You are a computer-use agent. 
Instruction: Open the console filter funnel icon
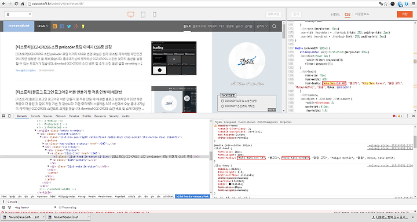(x=10, y=208)
